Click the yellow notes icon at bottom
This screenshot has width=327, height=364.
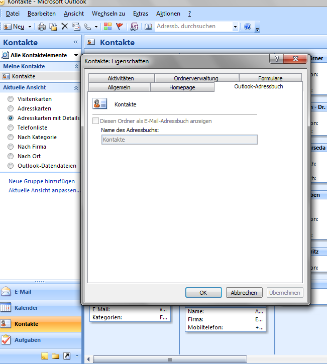(x=45, y=355)
